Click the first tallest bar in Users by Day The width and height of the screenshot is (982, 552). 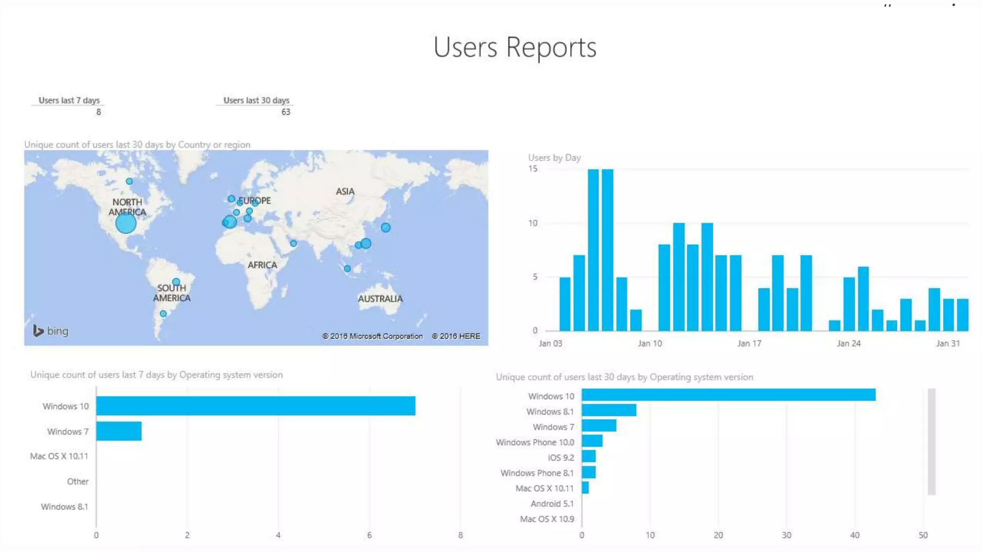click(593, 250)
